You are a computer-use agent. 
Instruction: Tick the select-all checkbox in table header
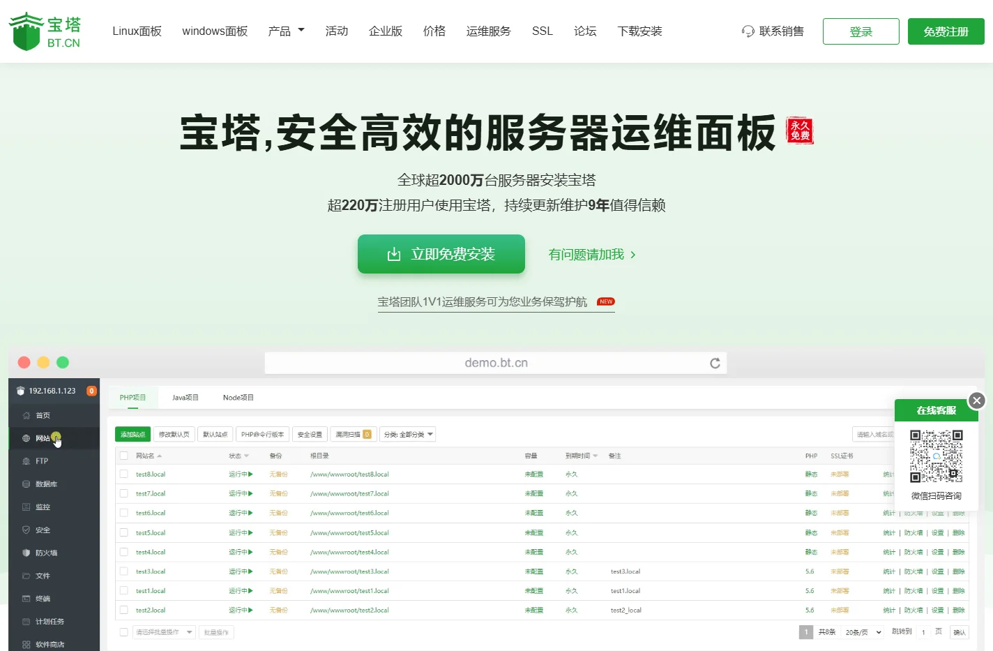coord(123,456)
